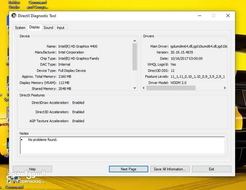Close the DirectX Diagnostic Tool window
The height and width of the screenshot is (190, 246).
point(228,16)
